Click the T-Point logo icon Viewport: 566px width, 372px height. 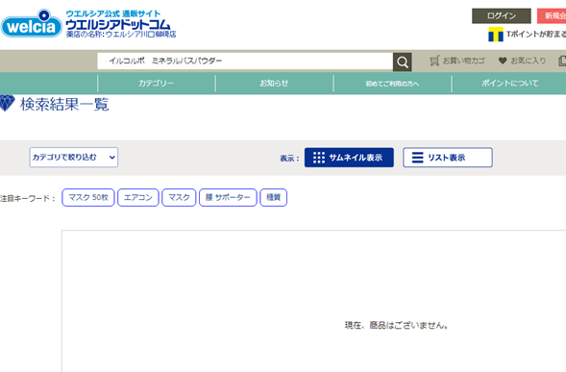496,35
